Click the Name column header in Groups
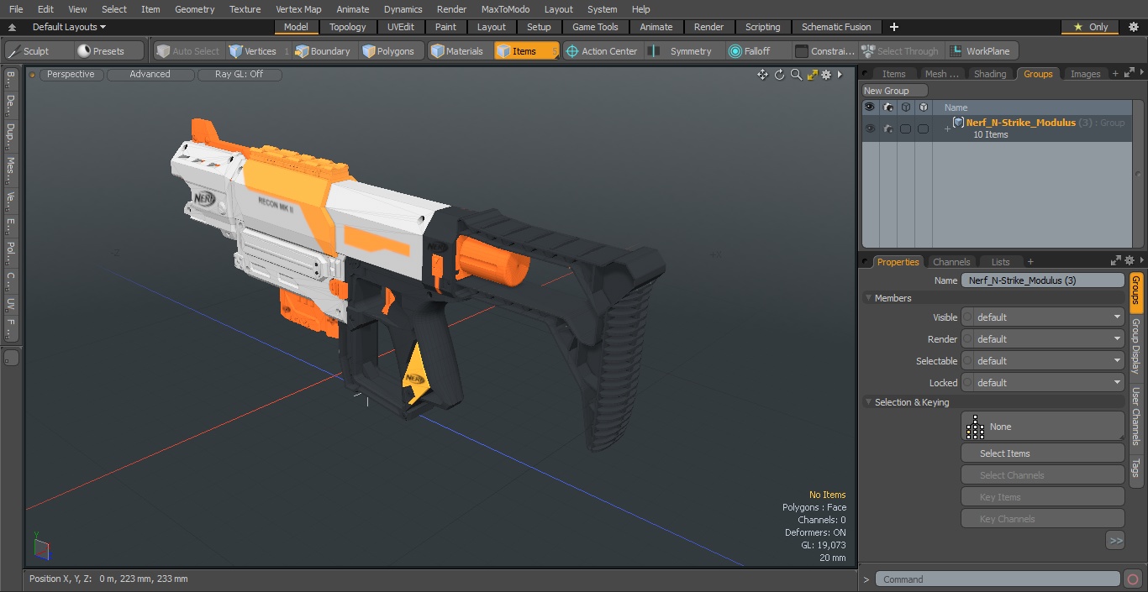Viewport: 1148px width, 592px height. point(956,107)
